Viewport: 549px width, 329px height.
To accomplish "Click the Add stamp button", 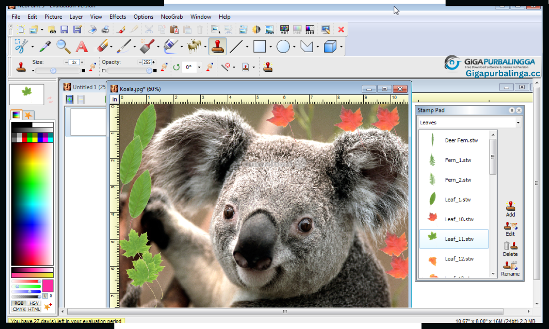I will [511, 210].
